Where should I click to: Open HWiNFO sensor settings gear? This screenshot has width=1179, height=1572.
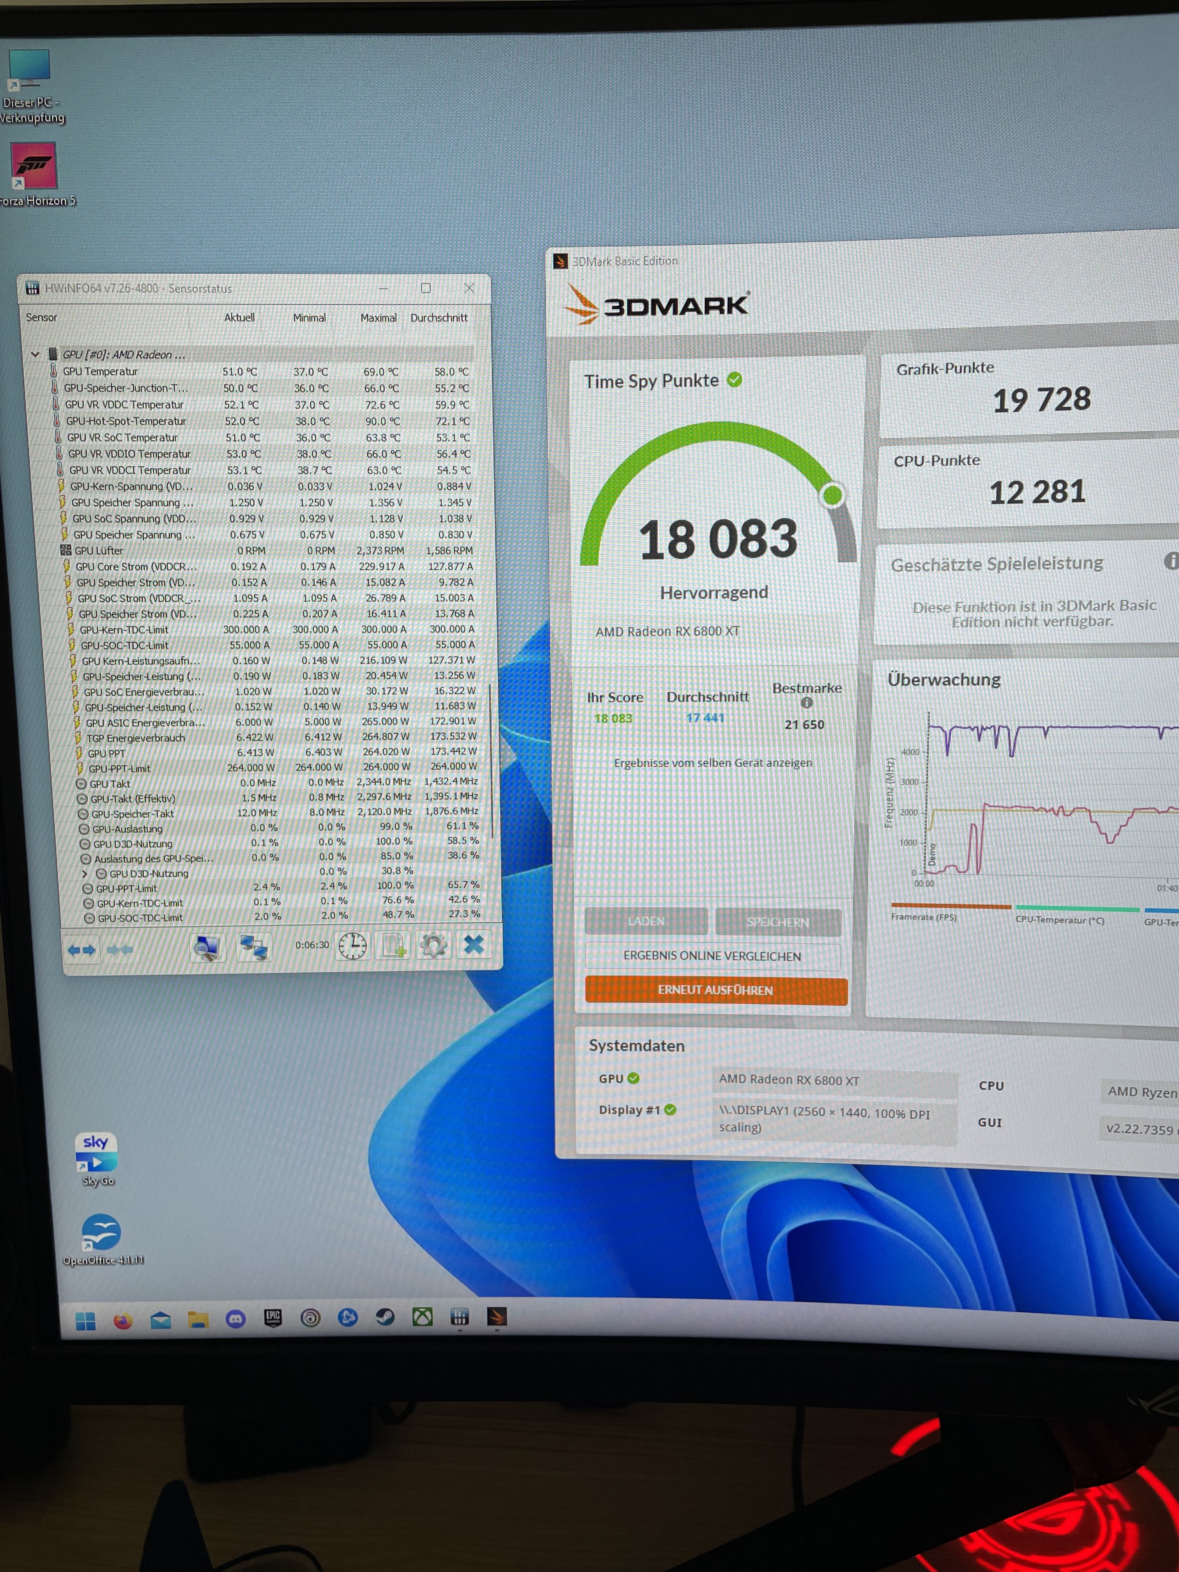[434, 946]
